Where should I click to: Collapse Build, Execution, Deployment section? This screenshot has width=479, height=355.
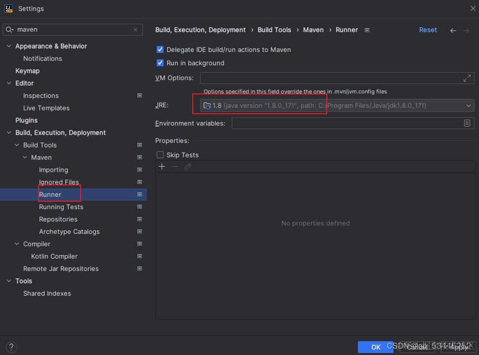point(9,133)
